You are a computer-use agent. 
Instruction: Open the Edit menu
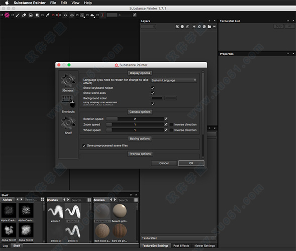64,3
